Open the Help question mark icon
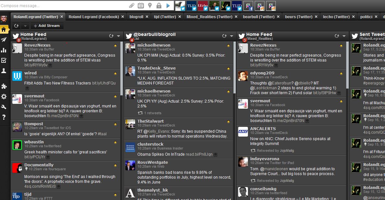This screenshot has width=385, height=200. coord(4,117)
